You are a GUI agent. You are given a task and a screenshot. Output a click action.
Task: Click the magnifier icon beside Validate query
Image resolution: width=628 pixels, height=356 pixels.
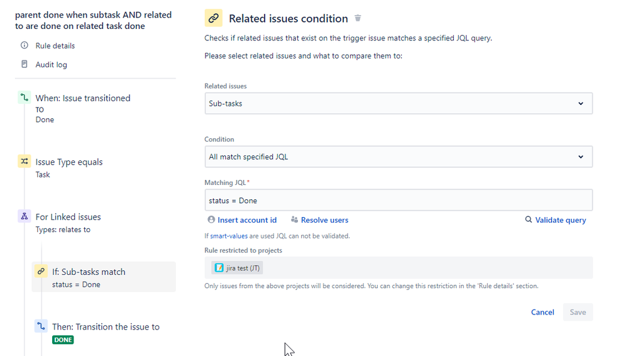pos(529,220)
